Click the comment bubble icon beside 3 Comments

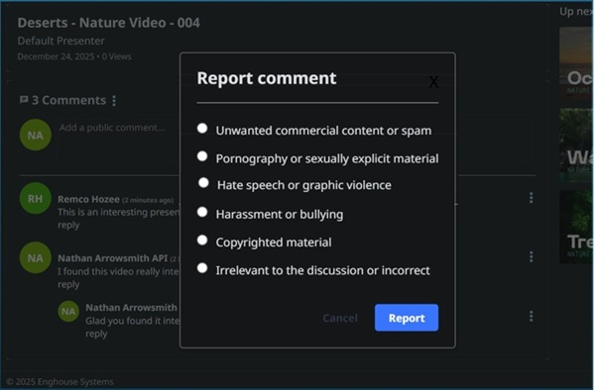tap(24, 100)
